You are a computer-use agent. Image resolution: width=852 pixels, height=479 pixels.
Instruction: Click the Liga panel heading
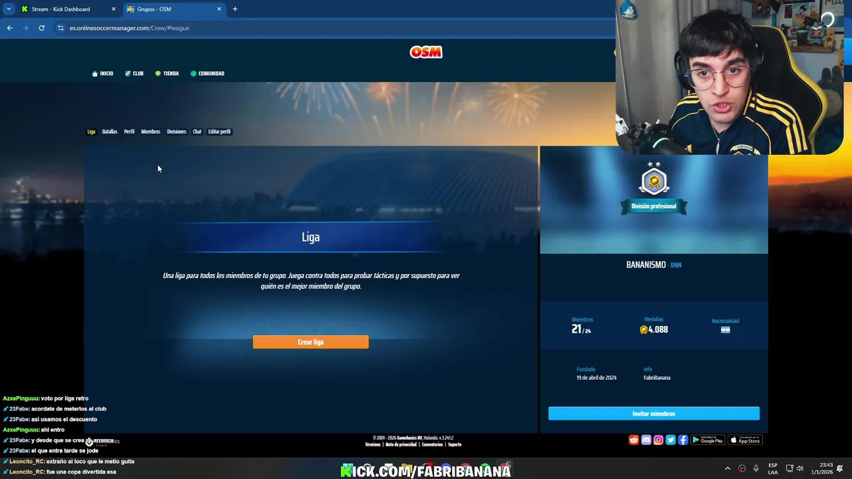tap(311, 237)
